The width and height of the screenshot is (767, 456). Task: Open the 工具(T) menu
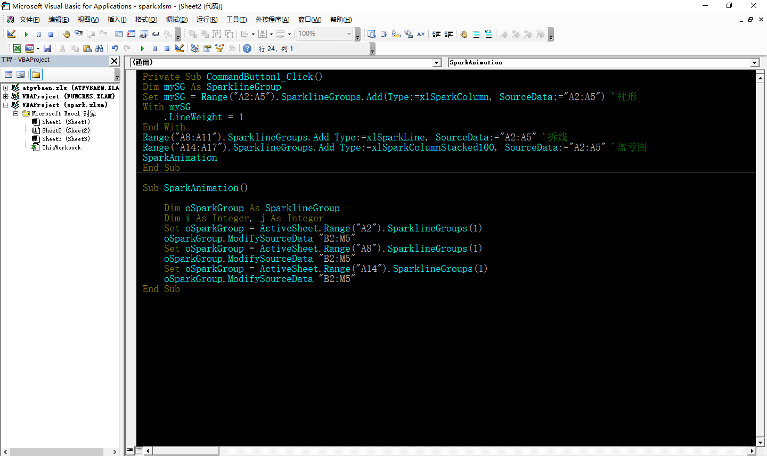[x=236, y=20]
